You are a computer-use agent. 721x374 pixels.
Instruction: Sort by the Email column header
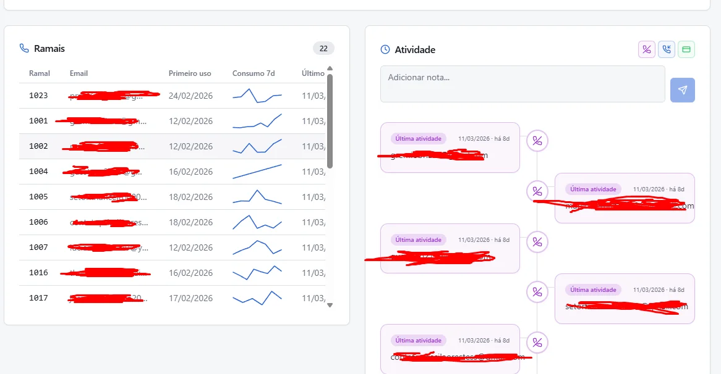[x=79, y=73]
